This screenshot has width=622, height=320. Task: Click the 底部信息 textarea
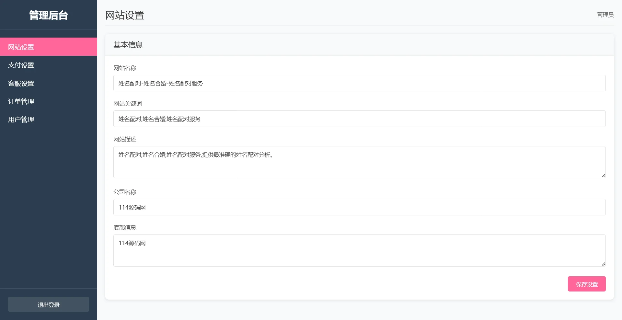tap(360, 251)
